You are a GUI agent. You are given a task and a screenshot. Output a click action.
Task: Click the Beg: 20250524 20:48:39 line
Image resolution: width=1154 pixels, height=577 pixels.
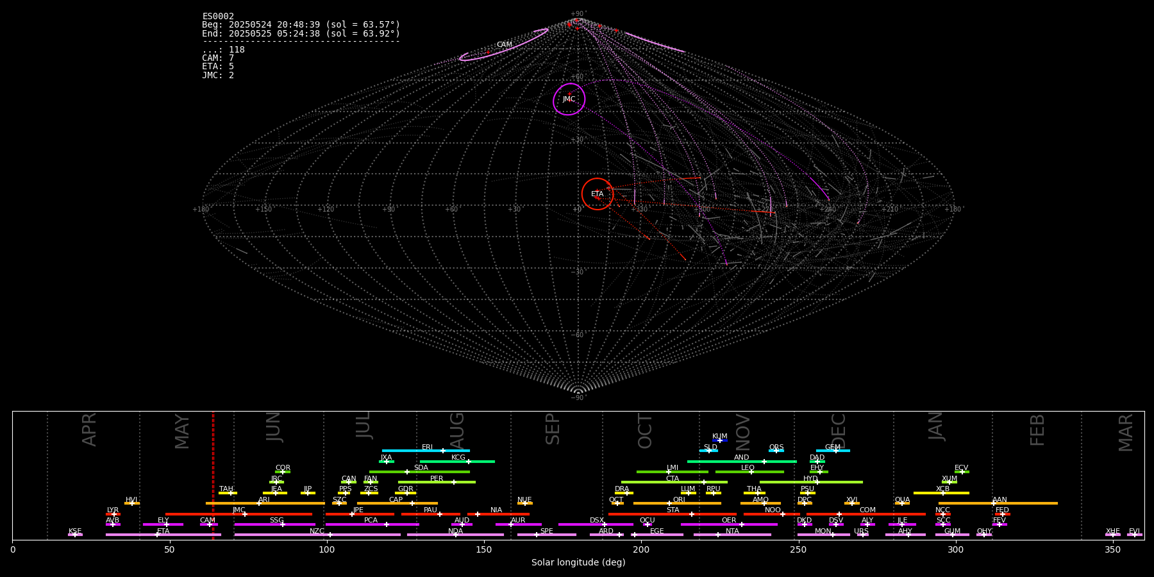301,25
